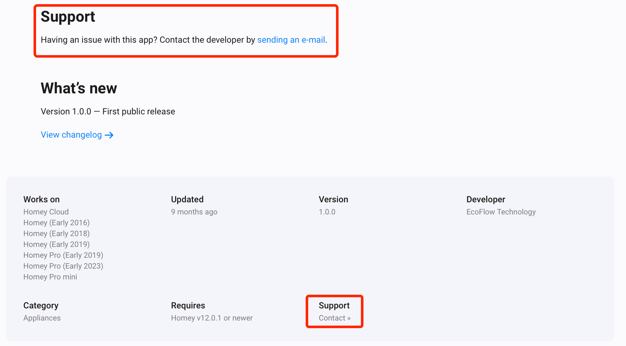Open the View changelog link
This screenshot has width=626, height=346.
click(x=71, y=135)
